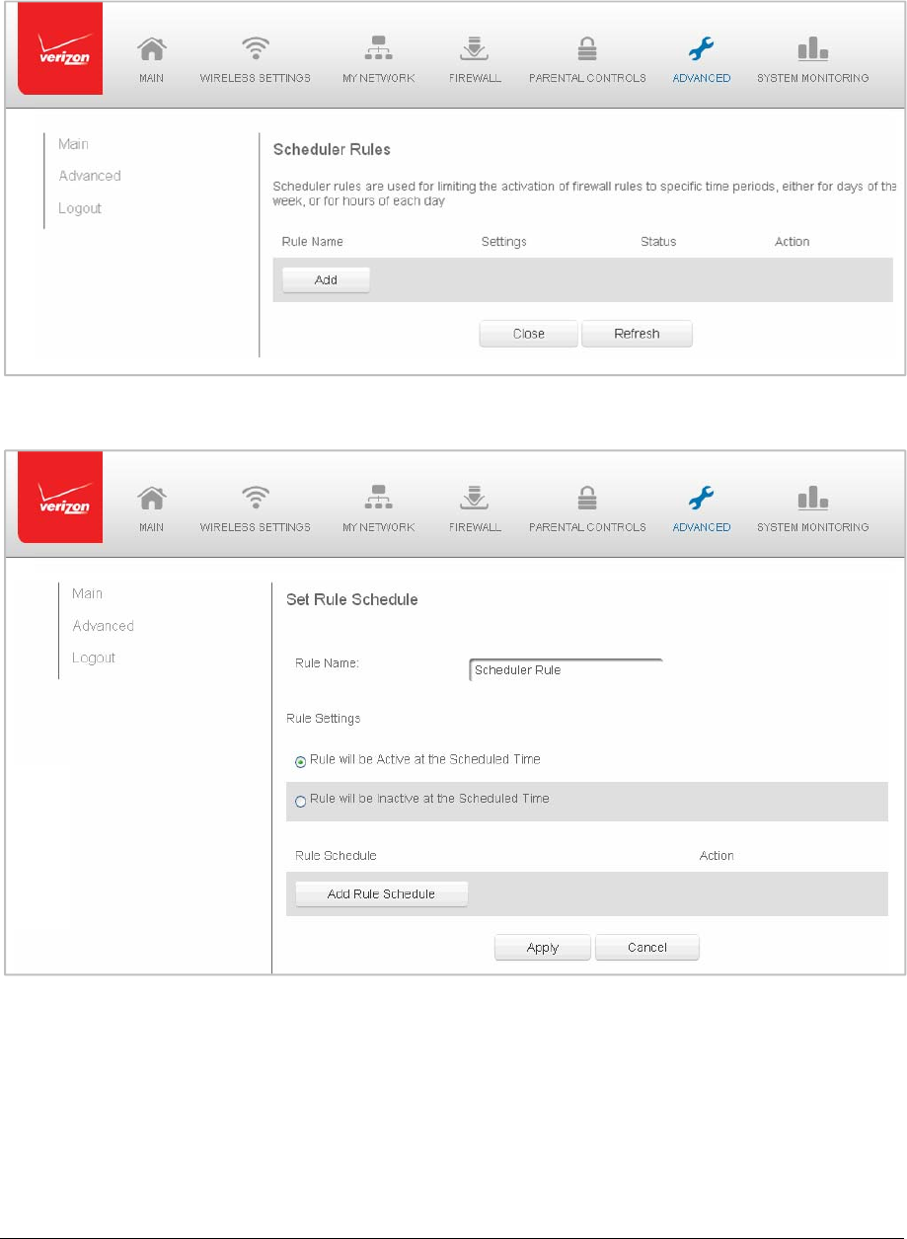Open the FIREWALL tab label in the Set Rule Schedule screenshot
907x1239 pixels.
click(477, 527)
